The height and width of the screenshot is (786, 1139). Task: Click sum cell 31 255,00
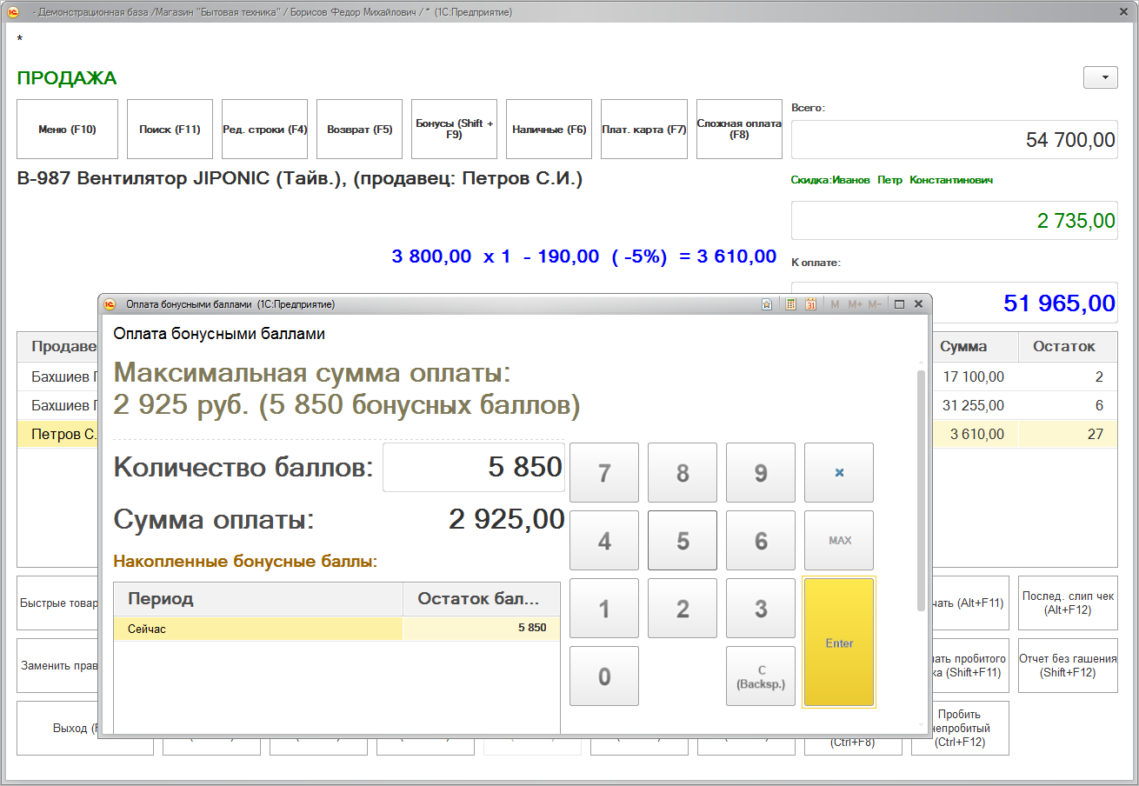(974, 405)
